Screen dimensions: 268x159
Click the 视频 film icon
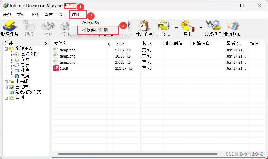[x=17, y=76]
